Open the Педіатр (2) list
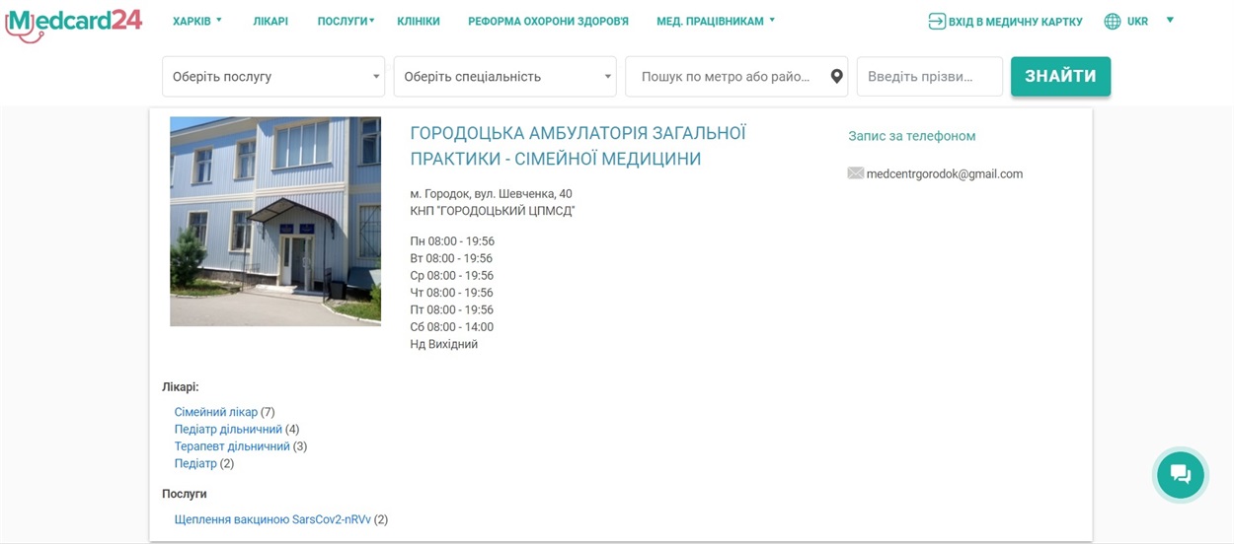The height and width of the screenshot is (544, 1234). (x=195, y=463)
